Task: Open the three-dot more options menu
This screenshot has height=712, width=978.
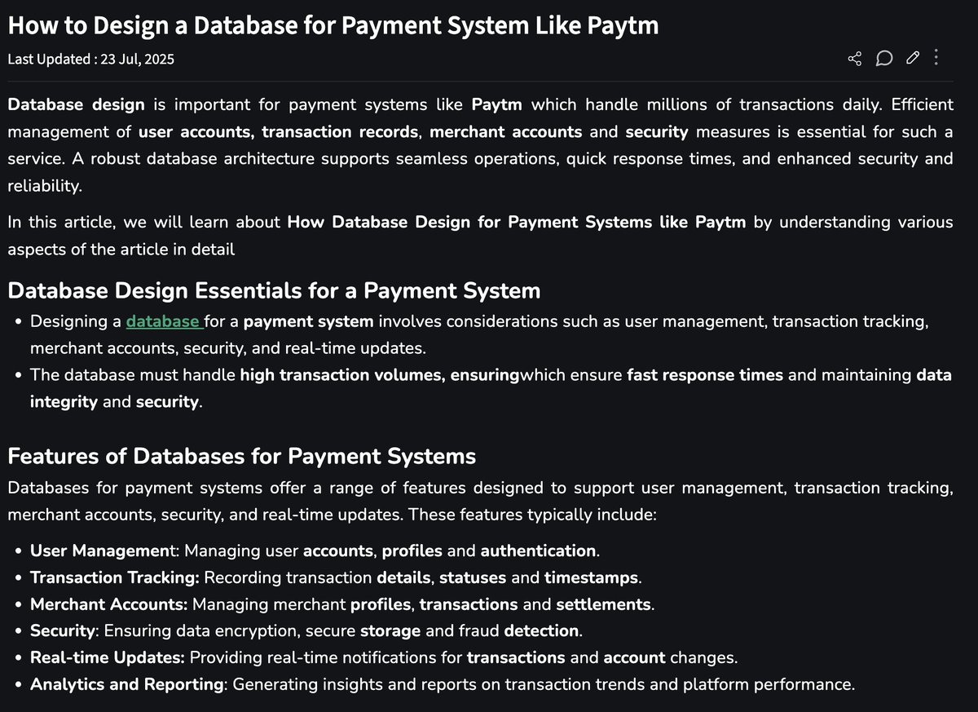Action: click(936, 58)
